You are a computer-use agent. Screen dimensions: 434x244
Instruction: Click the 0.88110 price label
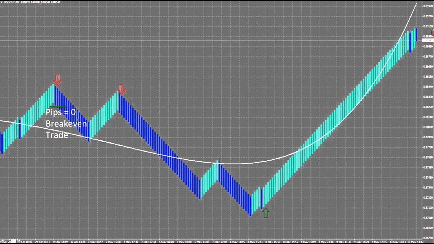point(428,117)
